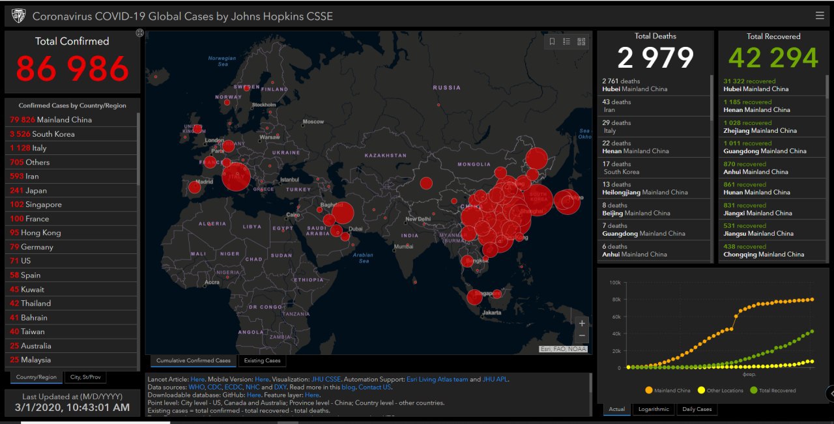The width and height of the screenshot is (834, 424).
Task: Open the Feature layer 'Here' link
Action: 312,395
